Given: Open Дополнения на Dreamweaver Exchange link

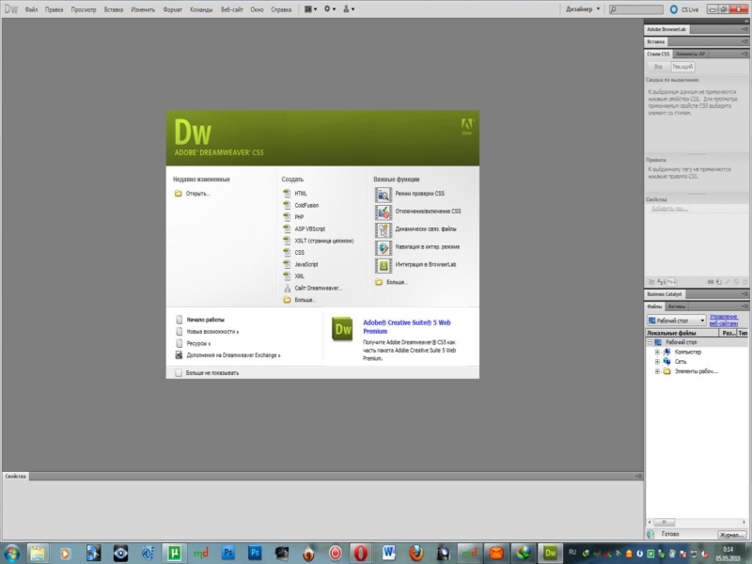Looking at the screenshot, I should tap(233, 355).
